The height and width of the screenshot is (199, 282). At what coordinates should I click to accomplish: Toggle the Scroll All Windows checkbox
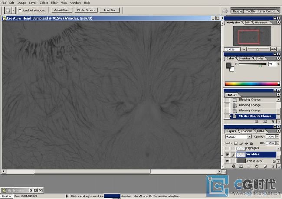(20, 10)
